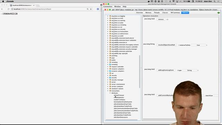
Task: Select the enableTsmStatus attribute
Action: (119, 100)
